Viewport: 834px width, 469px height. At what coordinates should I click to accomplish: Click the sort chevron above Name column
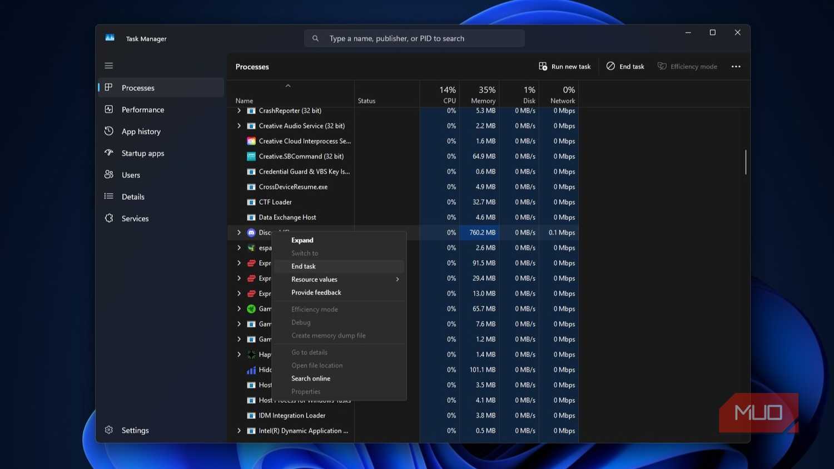click(288, 86)
